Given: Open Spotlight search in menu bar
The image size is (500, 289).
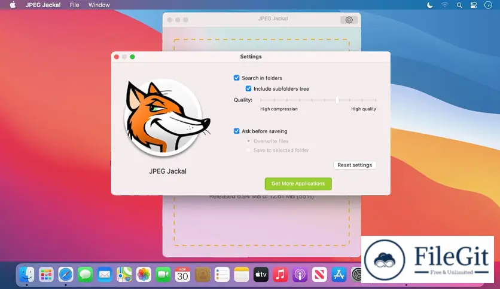Looking at the screenshot, I should point(459,5).
